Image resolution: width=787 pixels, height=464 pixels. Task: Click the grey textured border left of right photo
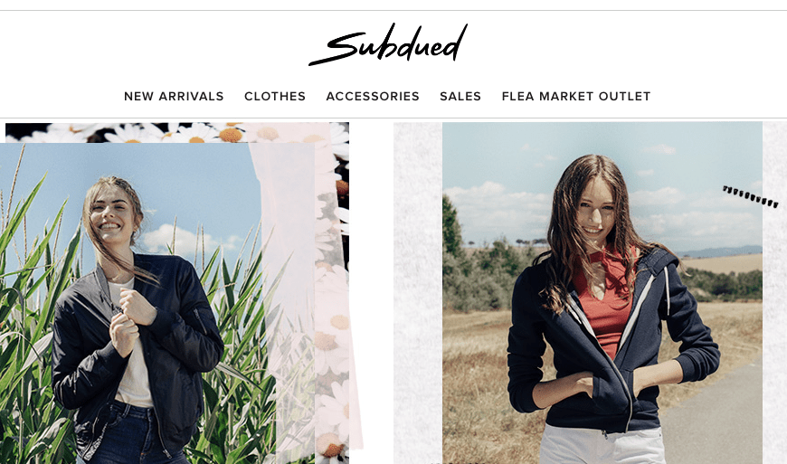pos(418,293)
